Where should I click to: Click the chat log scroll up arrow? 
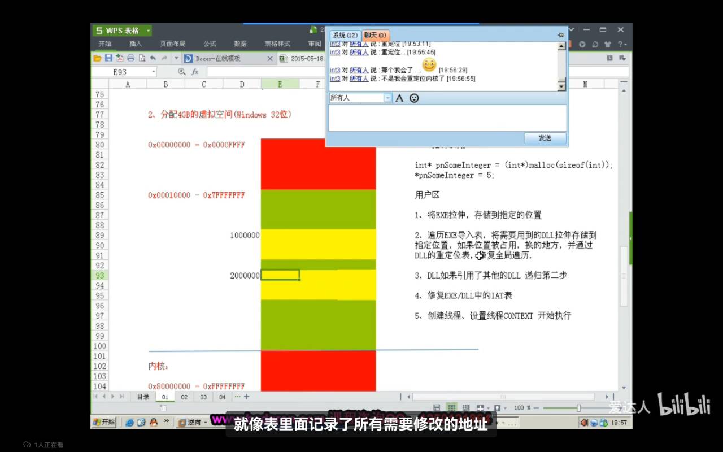coord(561,46)
